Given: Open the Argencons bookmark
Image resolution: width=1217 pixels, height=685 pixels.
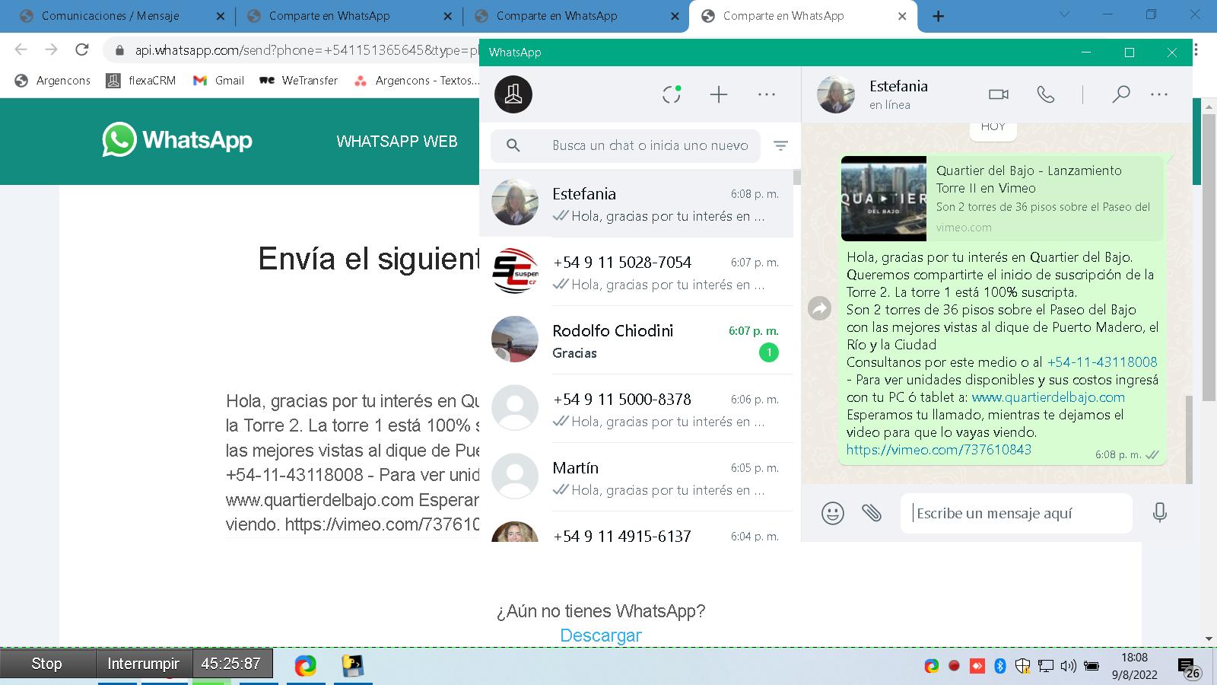Looking at the screenshot, I should click(x=52, y=80).
